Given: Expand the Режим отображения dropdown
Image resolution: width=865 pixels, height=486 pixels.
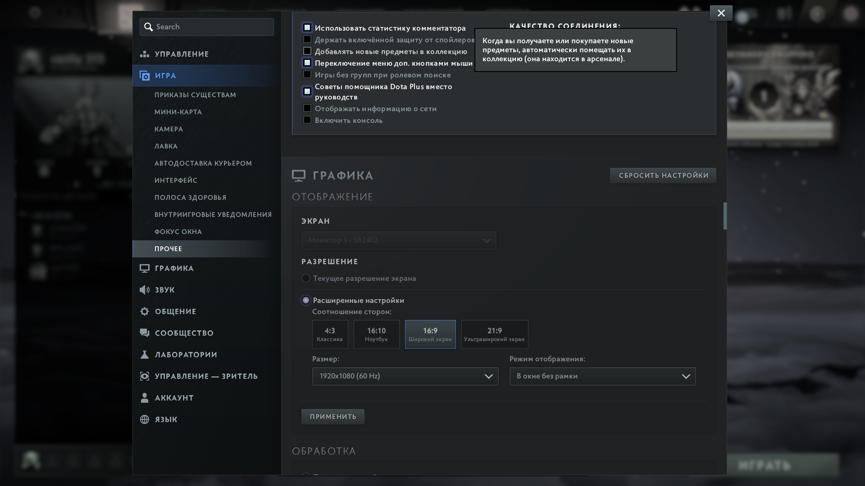Looking at the screenshot, I should (602, 377).
